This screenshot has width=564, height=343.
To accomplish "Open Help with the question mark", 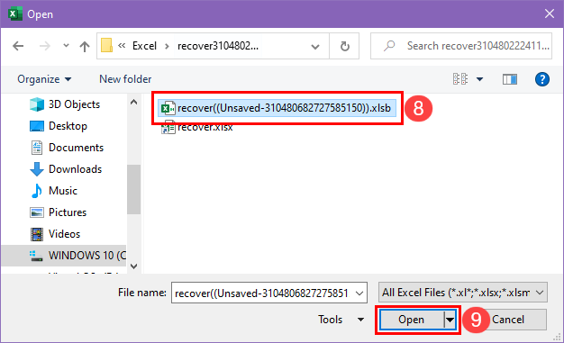I will tap(542, 79).
